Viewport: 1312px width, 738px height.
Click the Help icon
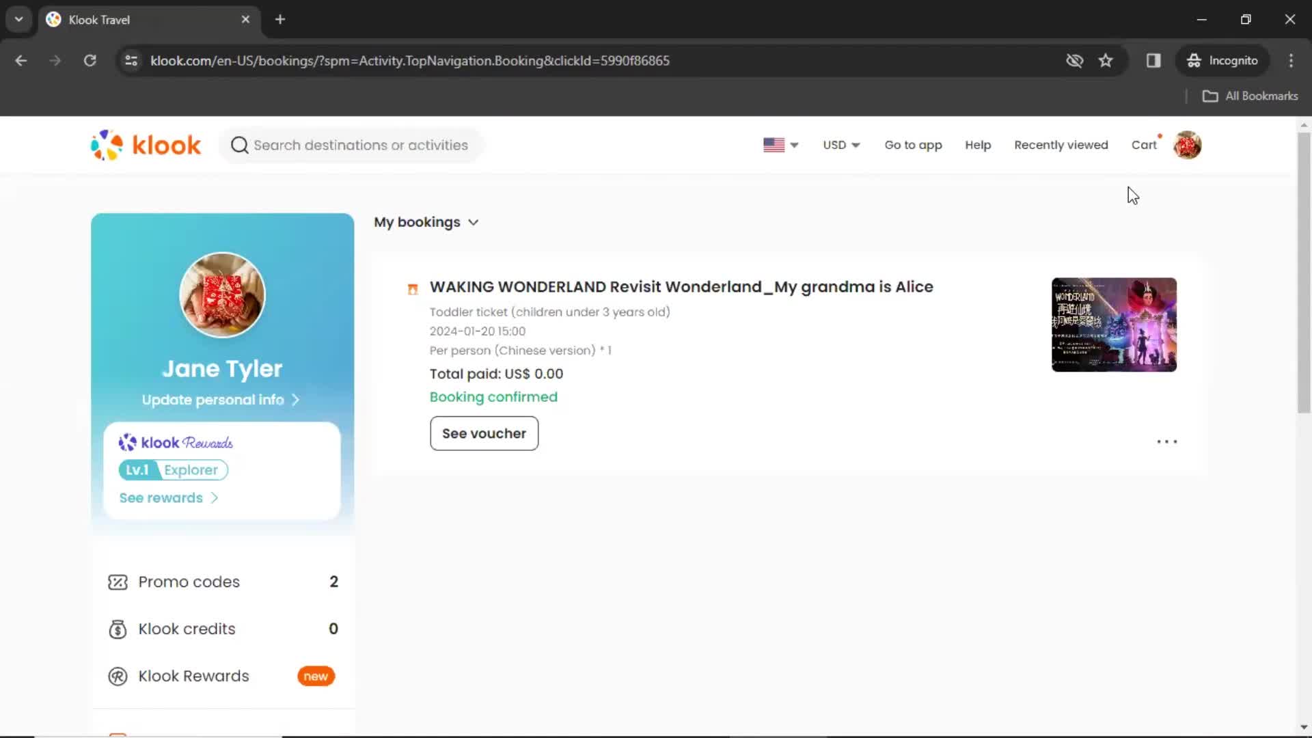click(978, 145)
